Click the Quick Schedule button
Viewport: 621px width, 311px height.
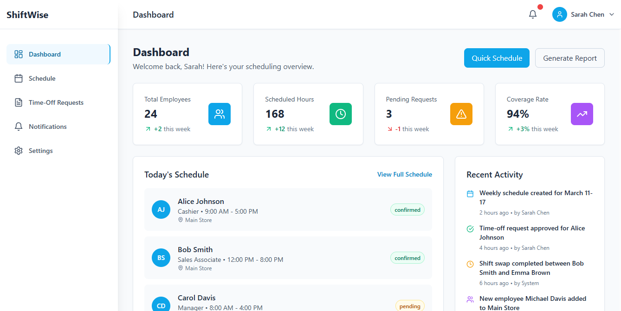coord(497,58)
